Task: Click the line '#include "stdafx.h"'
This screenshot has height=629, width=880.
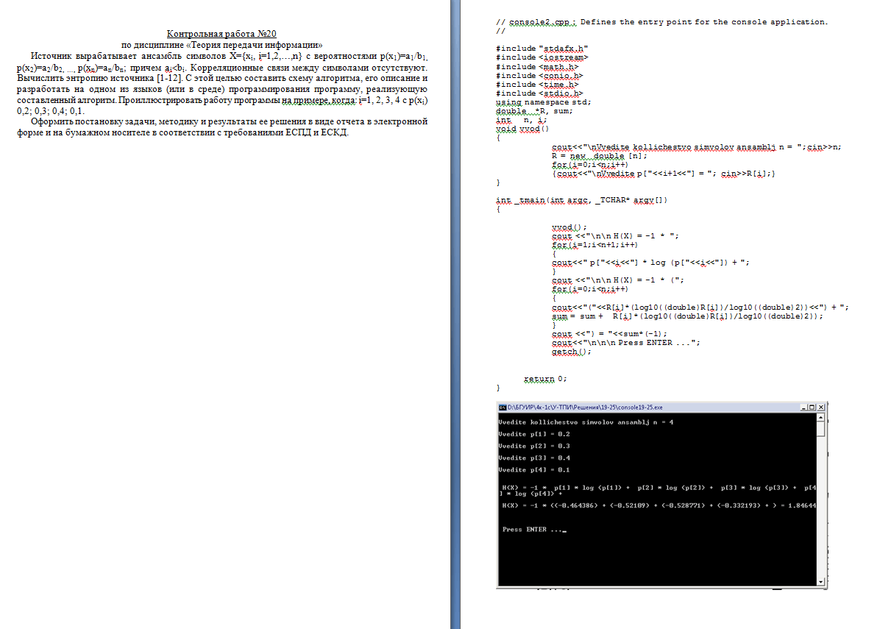Action: 542,49
